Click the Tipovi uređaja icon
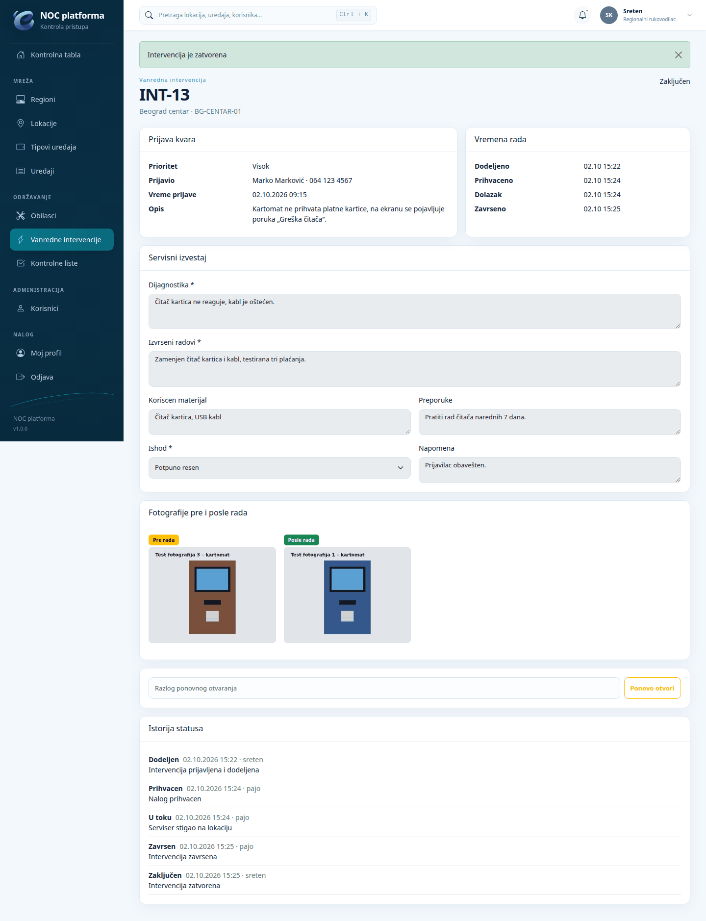This screenshot has height=921, width=706. 21,147
